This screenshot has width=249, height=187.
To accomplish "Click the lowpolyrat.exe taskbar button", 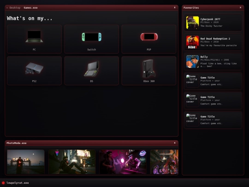I will click(18, 183).
